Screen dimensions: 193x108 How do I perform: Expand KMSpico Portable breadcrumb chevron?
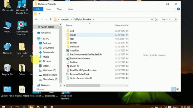(x=93, y=19)
